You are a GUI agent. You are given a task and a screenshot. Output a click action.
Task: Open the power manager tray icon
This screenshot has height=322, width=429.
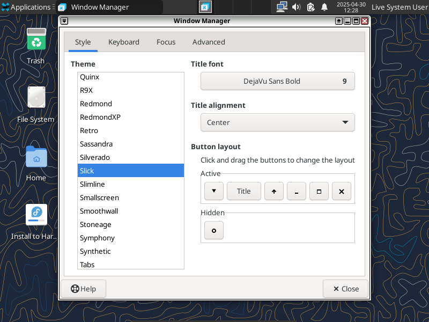(x=310, y=7)
